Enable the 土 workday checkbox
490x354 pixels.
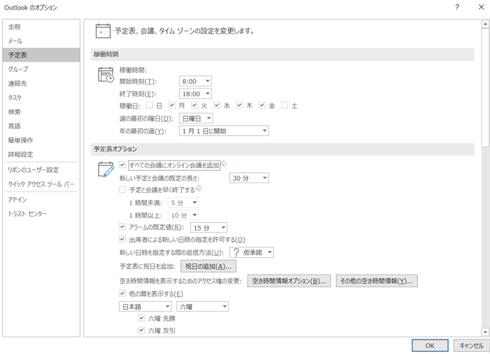[x=284, y=106]
